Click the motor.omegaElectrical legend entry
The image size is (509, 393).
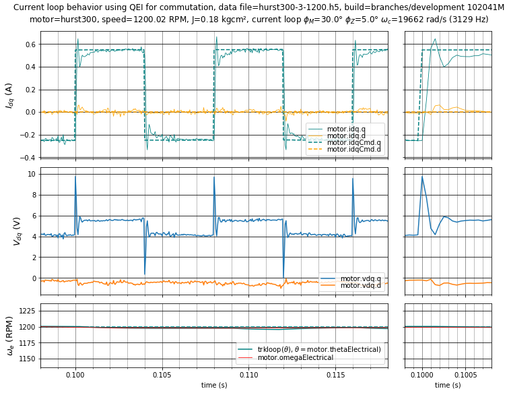click(x=296, y=357)
